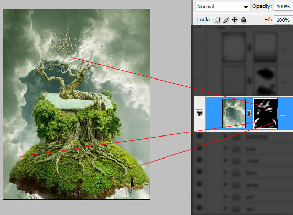Select the branches group layer name
Viewport: 293px width, 215px height.
[x=257, y=137]
